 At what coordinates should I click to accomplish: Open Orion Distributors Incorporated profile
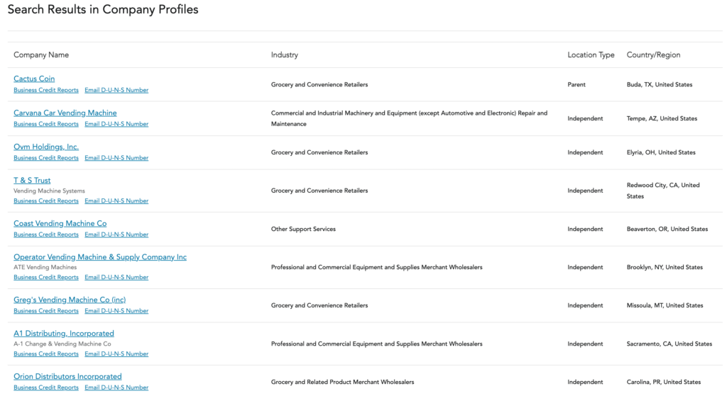click(x=67, y=376)
